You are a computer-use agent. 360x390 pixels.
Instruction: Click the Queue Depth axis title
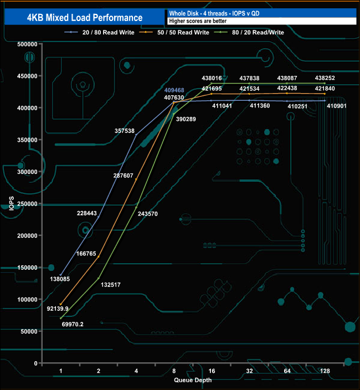pos(193,380)
